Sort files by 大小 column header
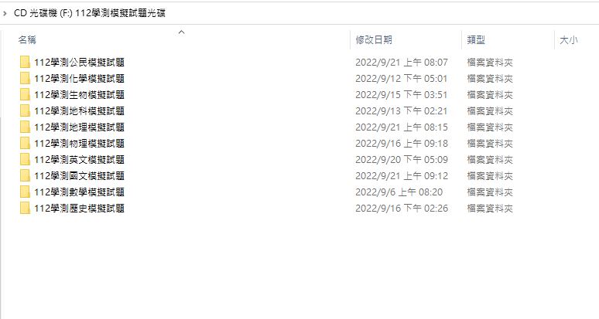The image size is (599, 319). tap(569, 39)
